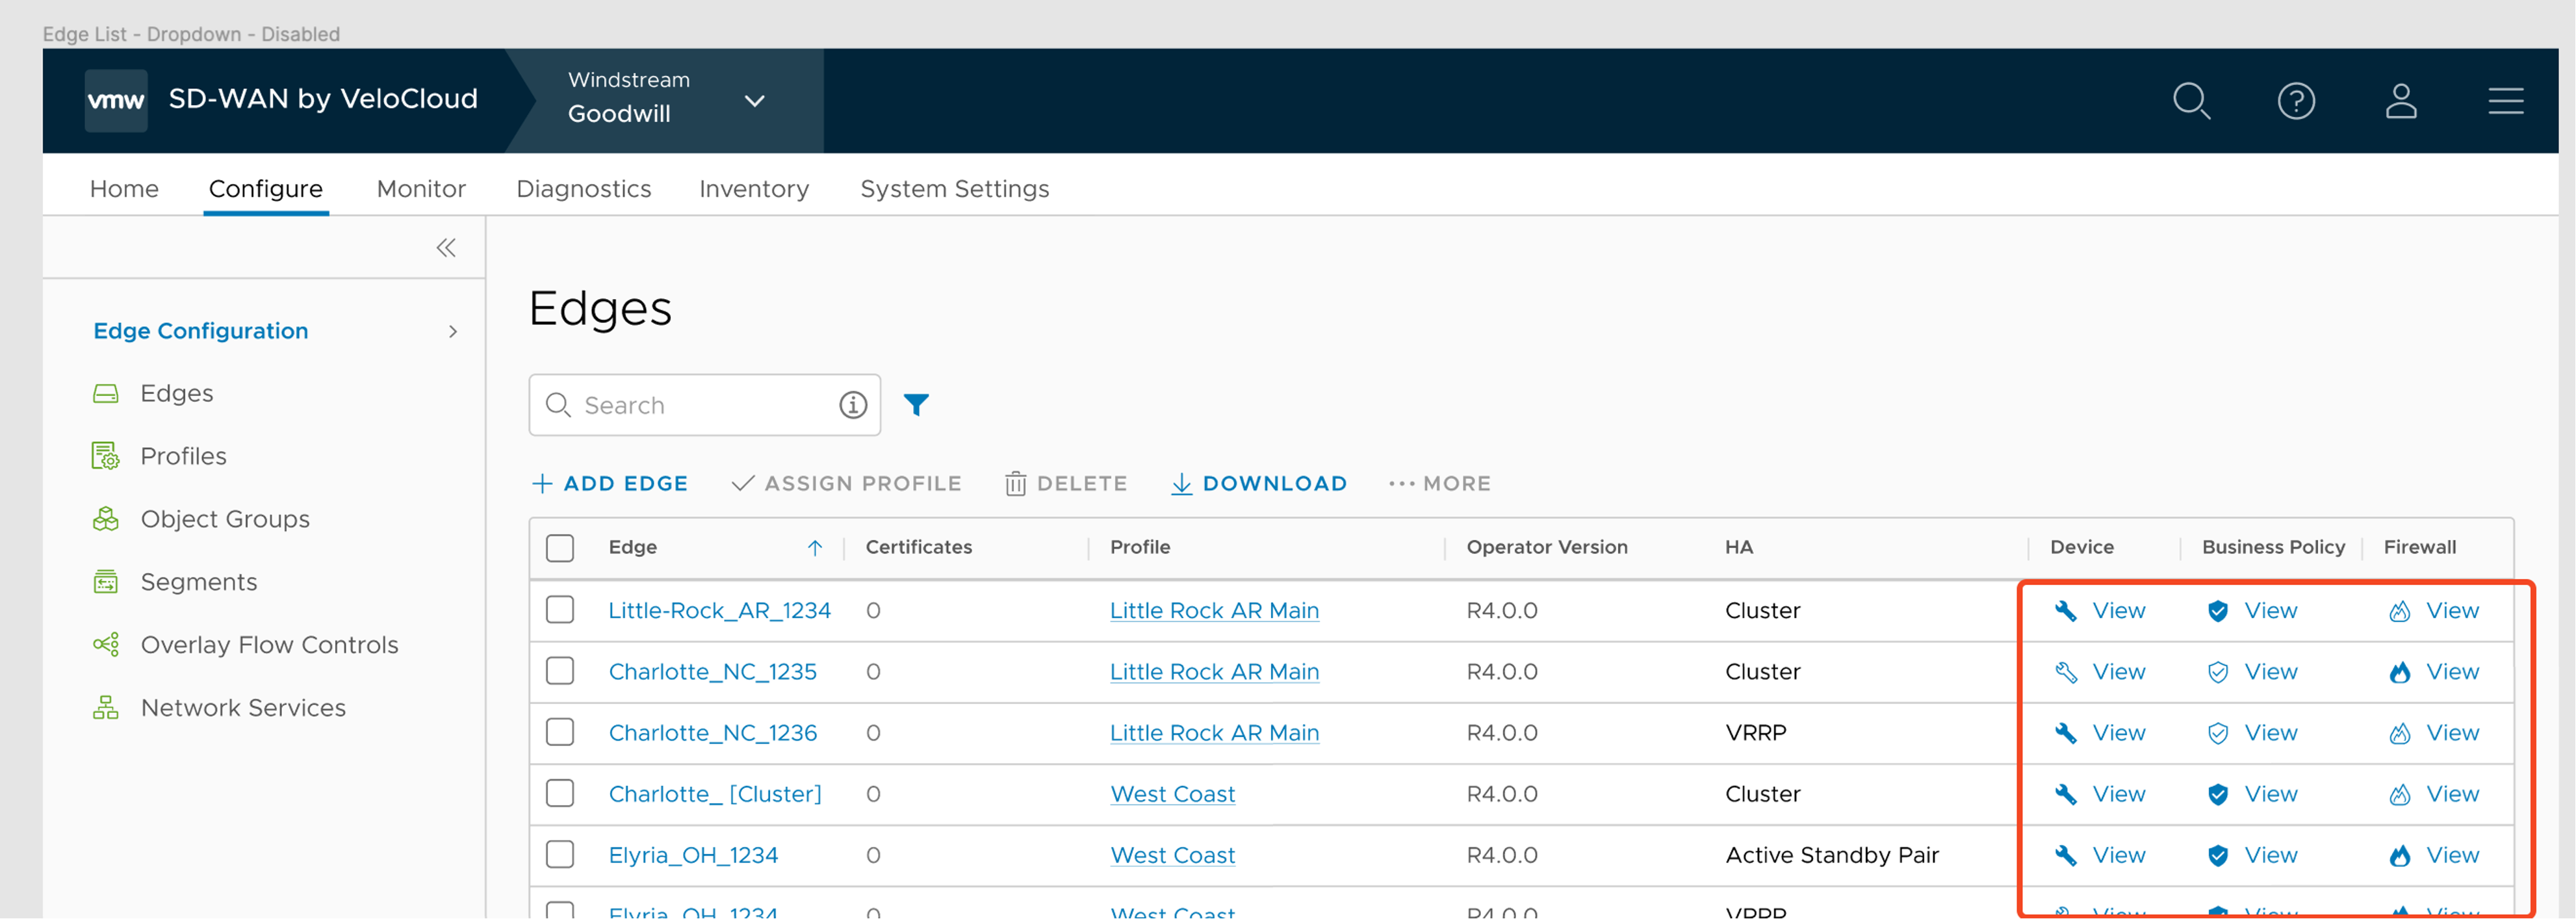The width and height of the screenshot is (2576, 919).
Task: Open the hamburger menu icon
Action: tap(2506, 101)
